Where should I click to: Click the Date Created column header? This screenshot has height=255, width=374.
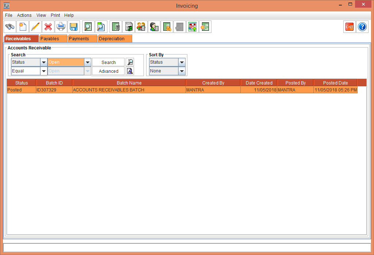pyautogui.click(x=259, y=83)
